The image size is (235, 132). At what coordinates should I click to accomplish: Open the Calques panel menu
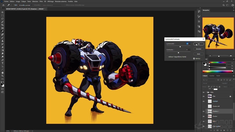(233, 76)
